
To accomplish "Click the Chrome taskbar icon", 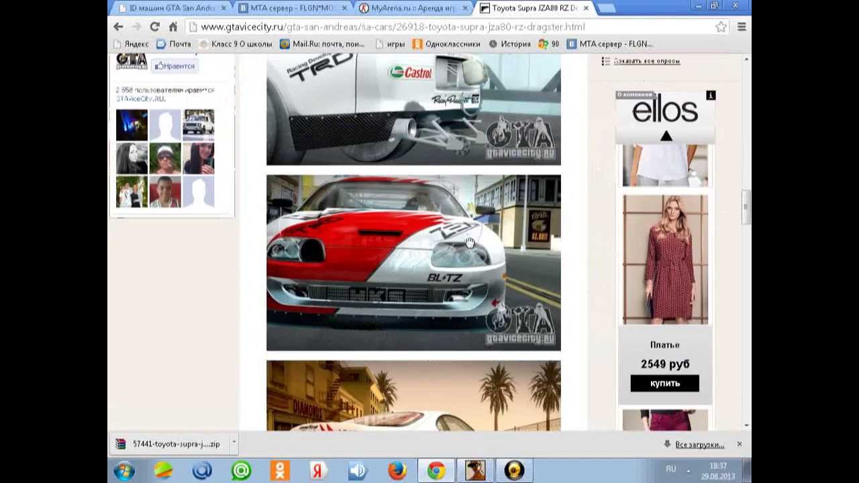I will point(436,470).
